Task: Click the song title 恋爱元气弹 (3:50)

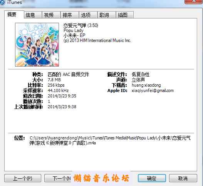Action: [x=81, y=25]
